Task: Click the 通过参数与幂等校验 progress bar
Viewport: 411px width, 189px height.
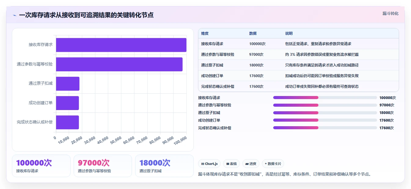Action: coord(325,105)
